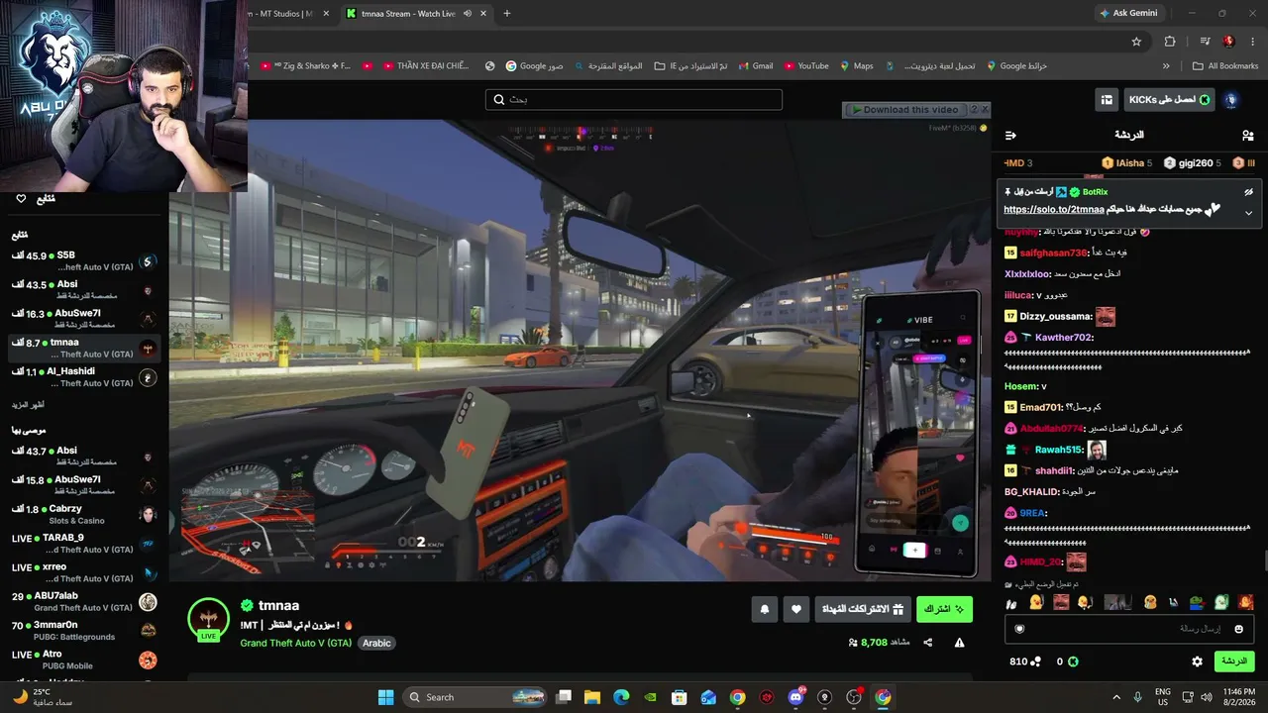
Task: Open the YouTube bookmark
Action: 806,66
